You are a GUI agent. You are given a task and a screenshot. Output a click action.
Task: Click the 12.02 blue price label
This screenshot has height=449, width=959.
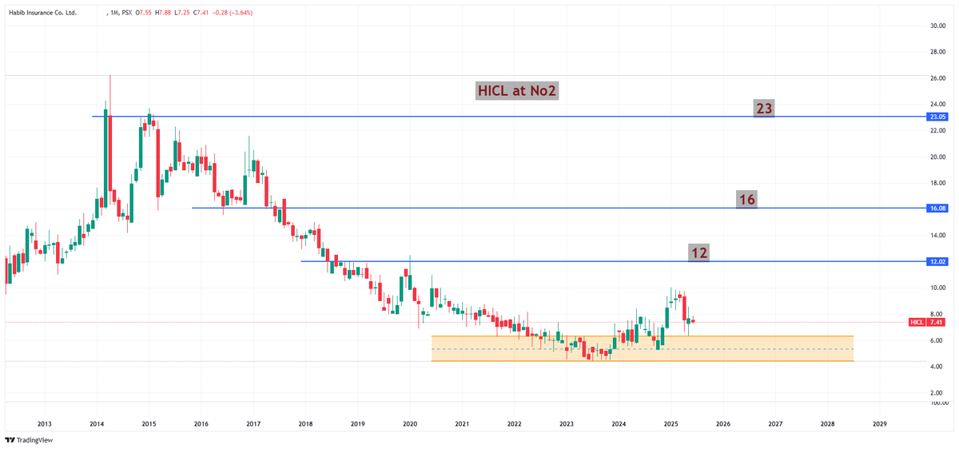[x=937, y=261]
